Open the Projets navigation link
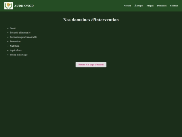The height and width of the screenshot is (137, 182). (x=150, y=6)
